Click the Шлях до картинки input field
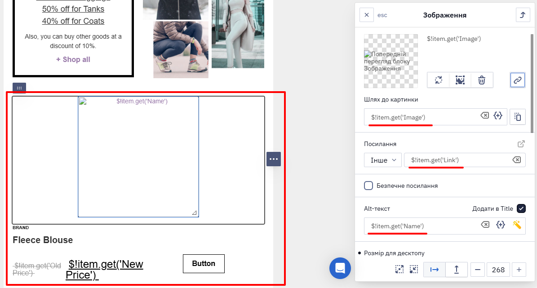Viewport: 537px width, 288px height. tap(435, 117)
